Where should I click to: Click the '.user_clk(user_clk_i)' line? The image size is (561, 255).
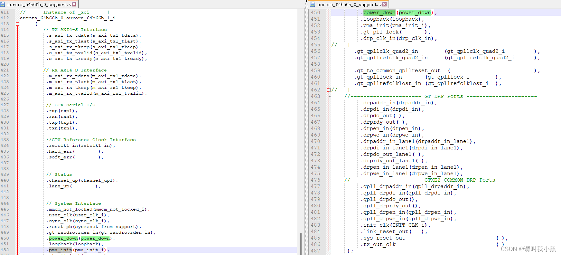click(x=78, y=215)
